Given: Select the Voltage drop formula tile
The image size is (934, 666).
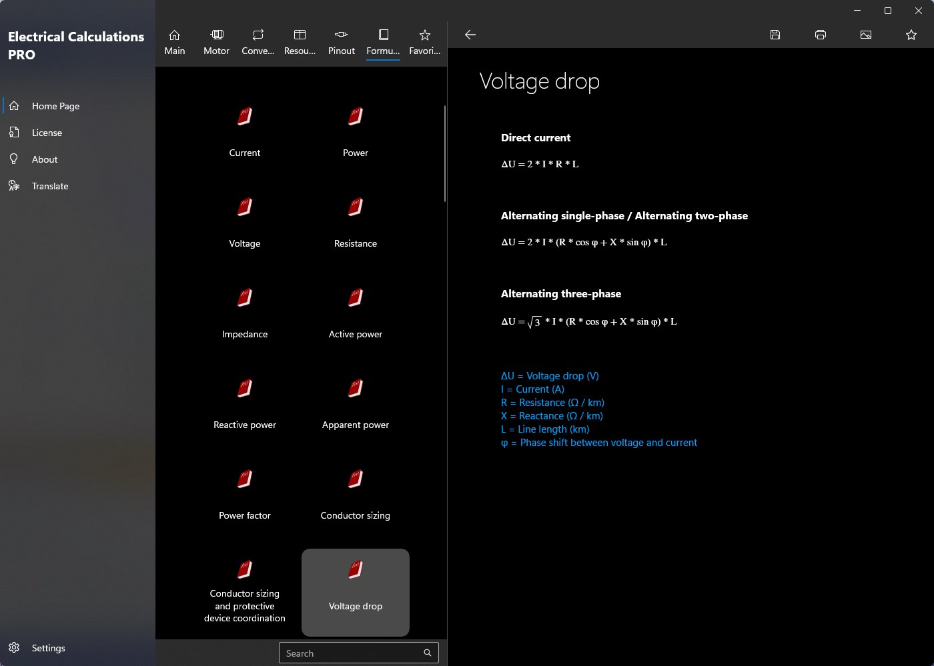Looking at the screenshot, I should (356, 593).
